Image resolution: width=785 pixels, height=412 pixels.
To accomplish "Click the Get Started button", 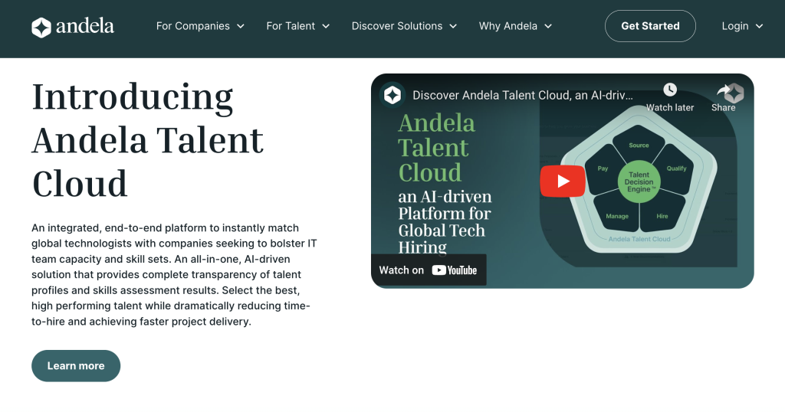I will 650,26.
